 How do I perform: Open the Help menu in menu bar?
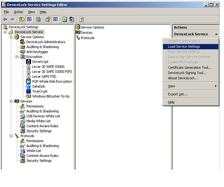click(x=43, y=12)
